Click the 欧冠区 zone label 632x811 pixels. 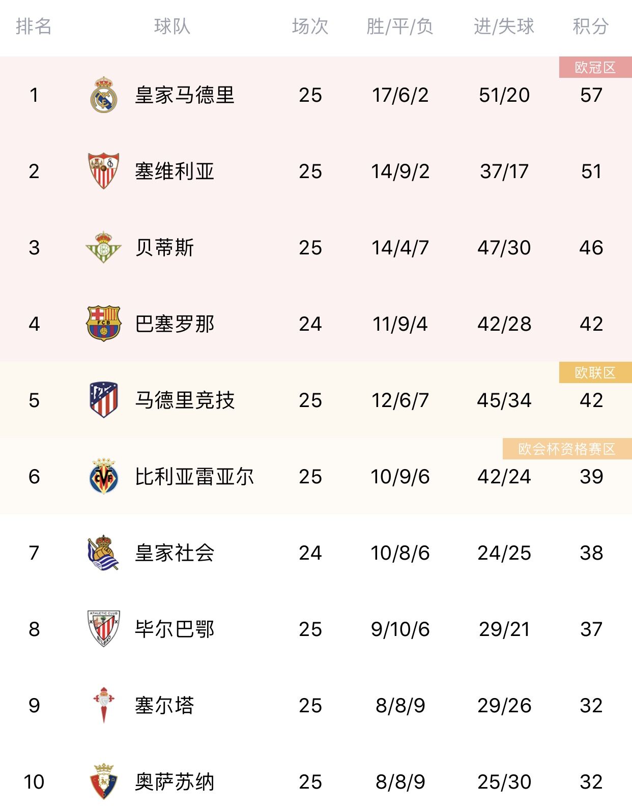click(x=595, y=67)
